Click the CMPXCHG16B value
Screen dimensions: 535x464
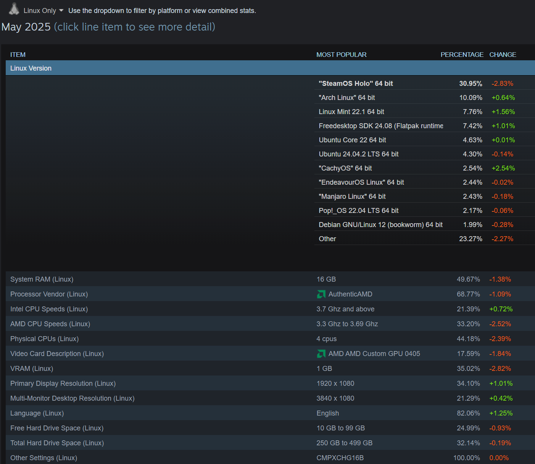coord(340,458)
